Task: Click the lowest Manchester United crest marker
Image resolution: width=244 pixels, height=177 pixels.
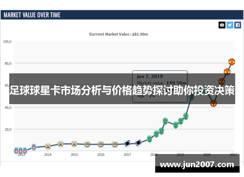Action: click(x=213, y=103)
